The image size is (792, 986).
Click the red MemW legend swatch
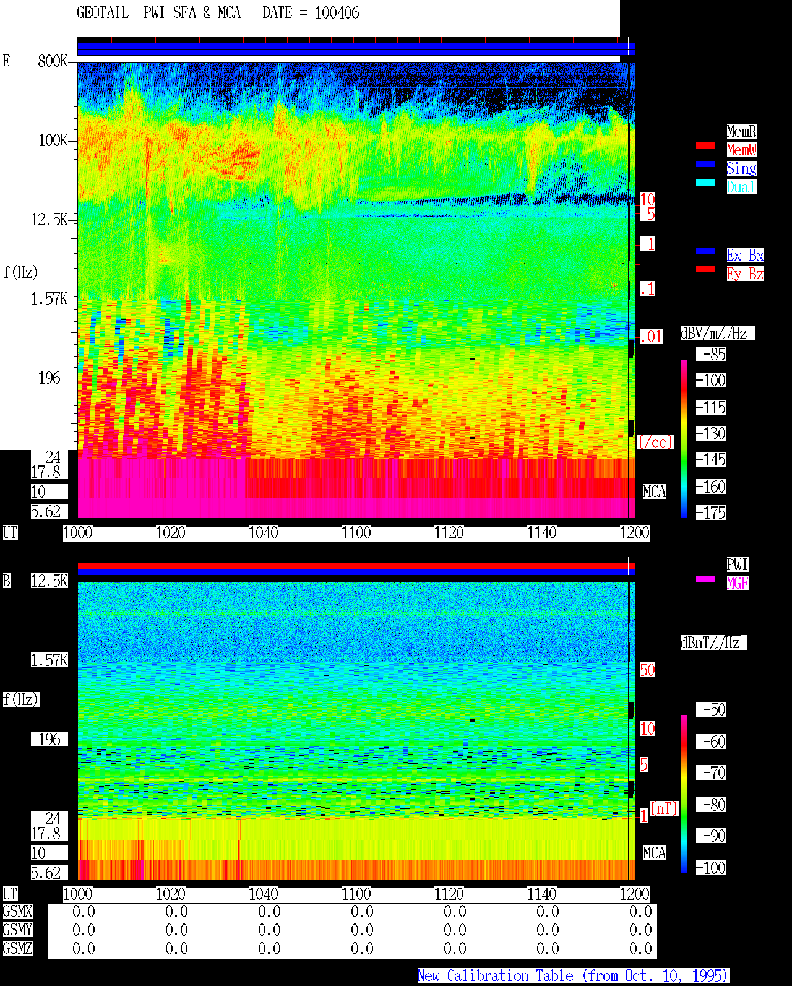tap(705, 145)
